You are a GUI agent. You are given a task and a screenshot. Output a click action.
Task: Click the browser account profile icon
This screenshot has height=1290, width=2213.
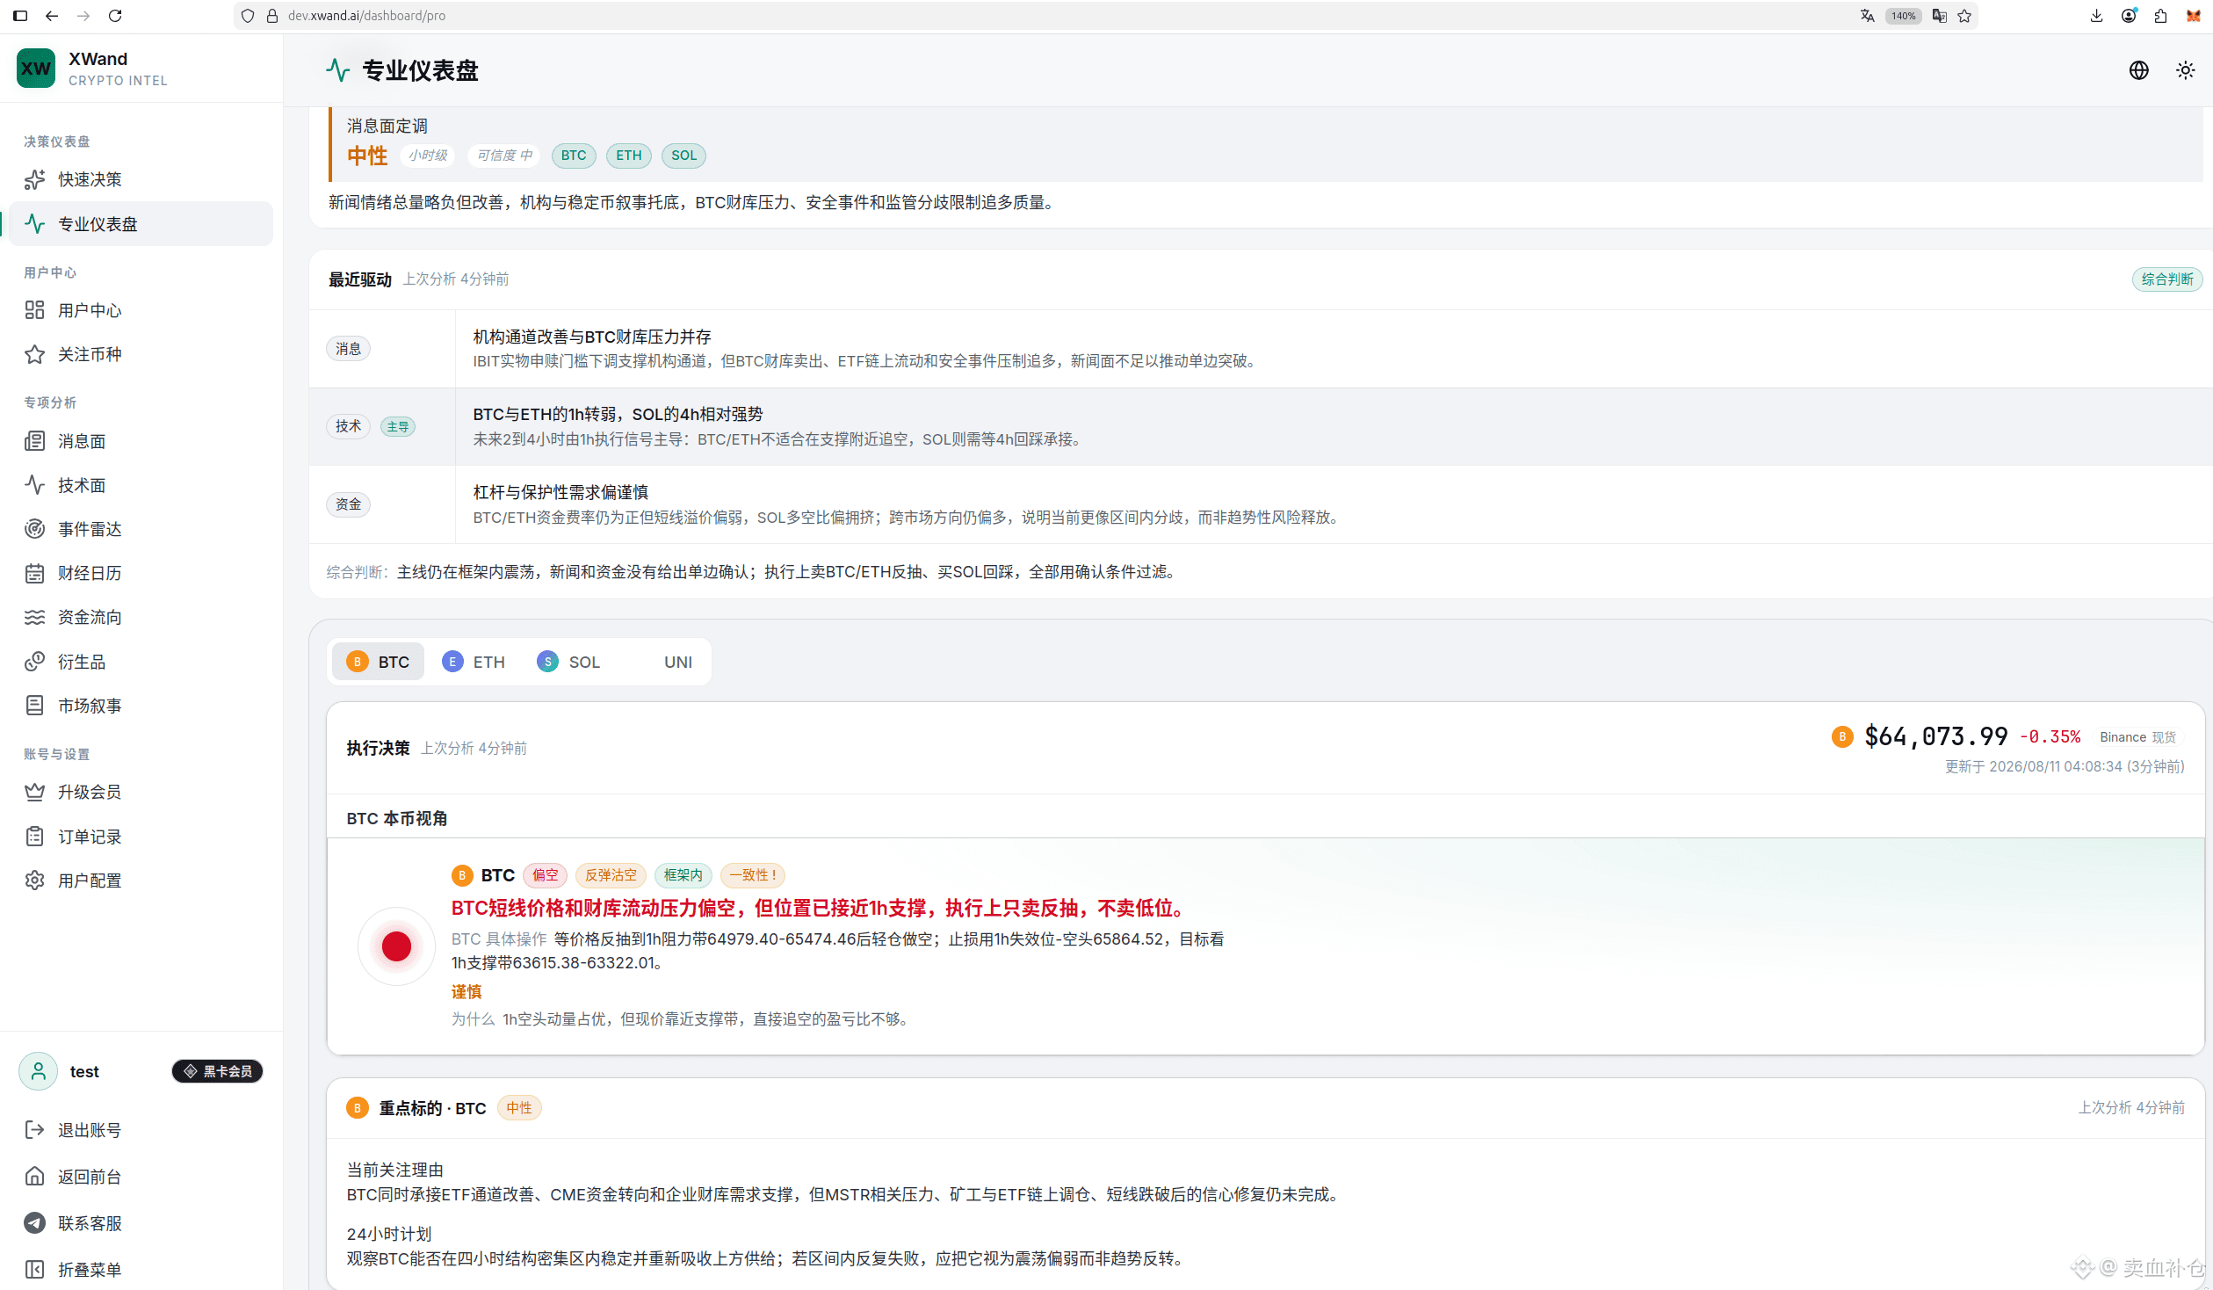tap(2128, 16)
